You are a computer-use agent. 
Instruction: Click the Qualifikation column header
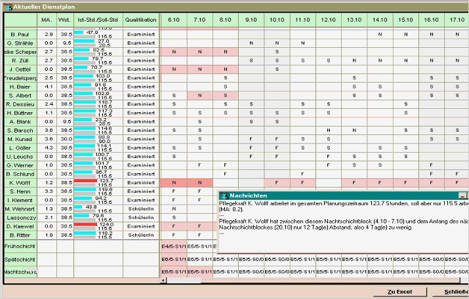[141, 20]
